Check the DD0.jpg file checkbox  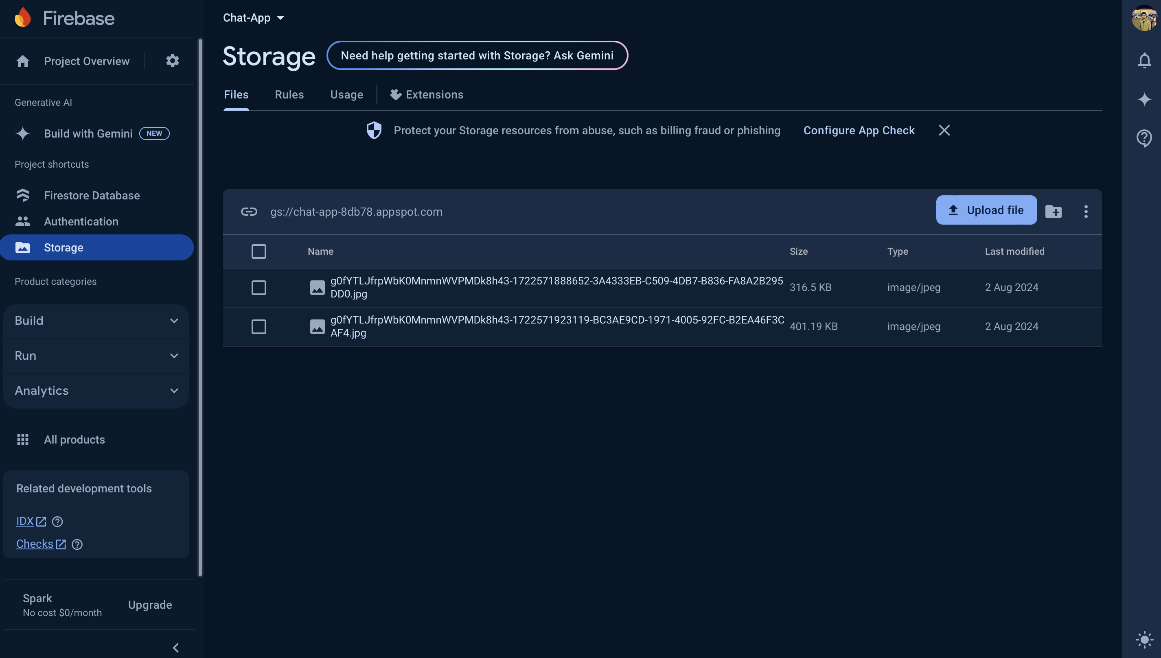coord(258,287)
